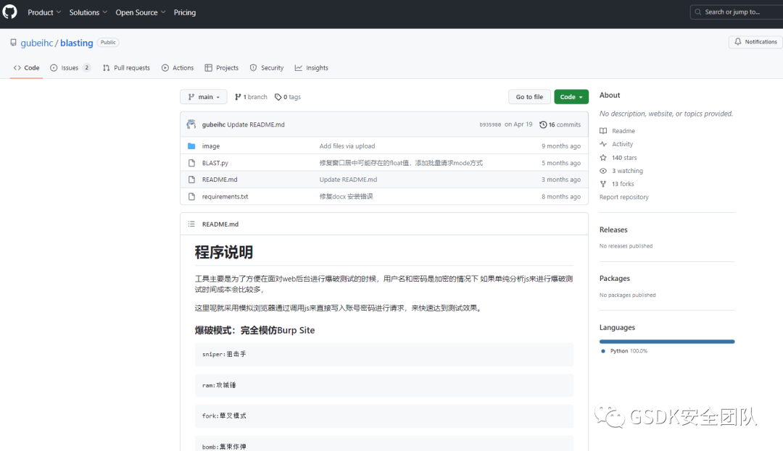Open the requirements.txt commit message link
The image size is (783, 451).
[346, 196]
